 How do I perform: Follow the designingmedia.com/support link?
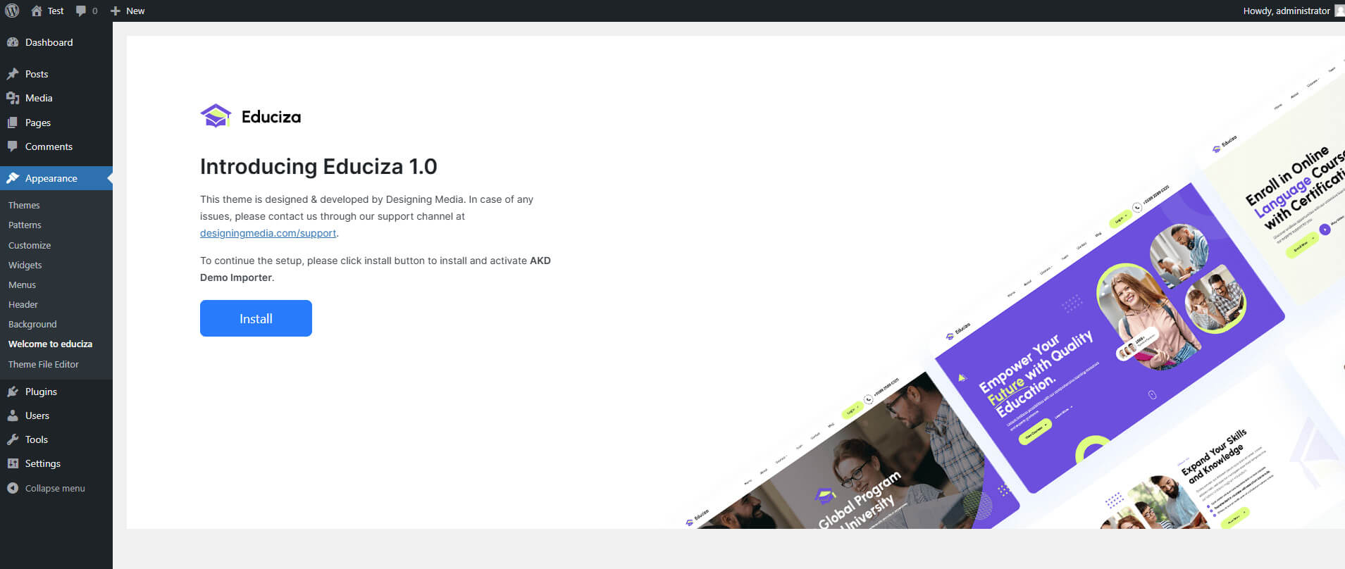268,233
